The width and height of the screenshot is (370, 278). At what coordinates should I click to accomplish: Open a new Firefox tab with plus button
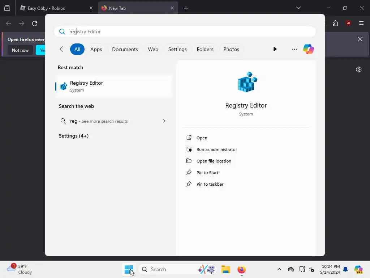click(186, 8)
